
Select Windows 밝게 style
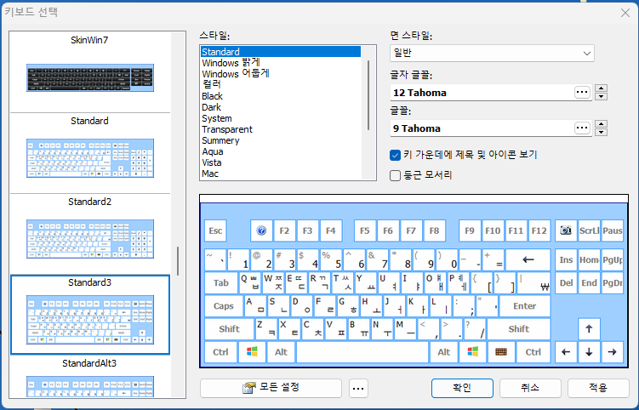point(281,63)
